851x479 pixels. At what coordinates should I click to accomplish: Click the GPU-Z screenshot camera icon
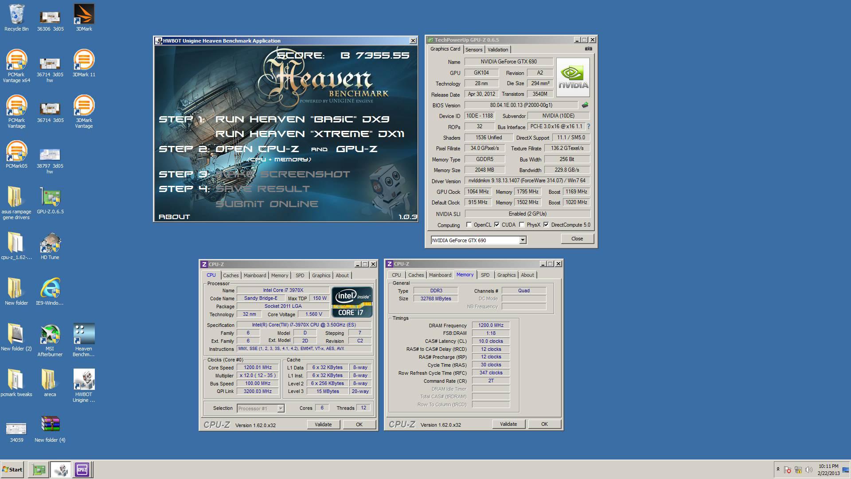click(x=589, y=49)
